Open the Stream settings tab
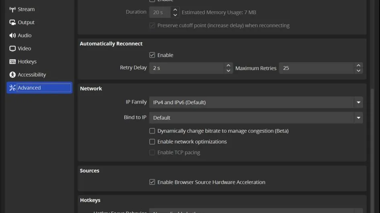Image resolution: width=380 pixels, height=213 pixels. 26,9
